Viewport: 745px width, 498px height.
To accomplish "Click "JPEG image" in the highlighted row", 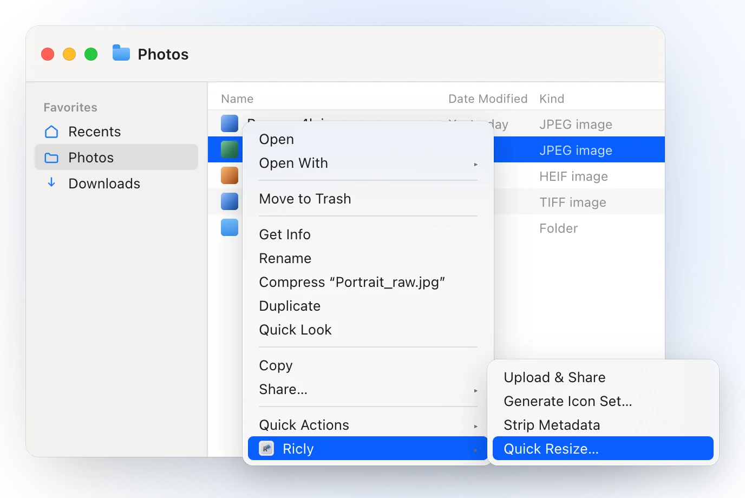I will (576, 150).
